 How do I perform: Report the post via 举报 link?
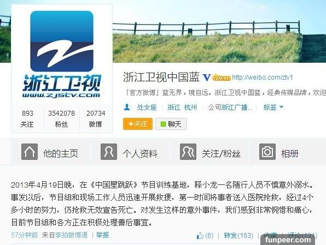tap(102, 235)
